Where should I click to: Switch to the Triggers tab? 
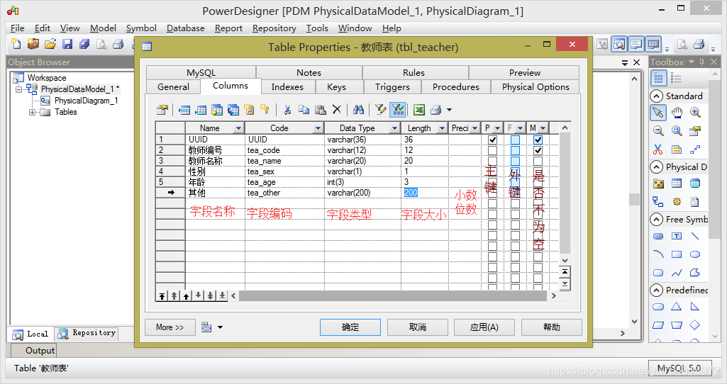(392, 86)
